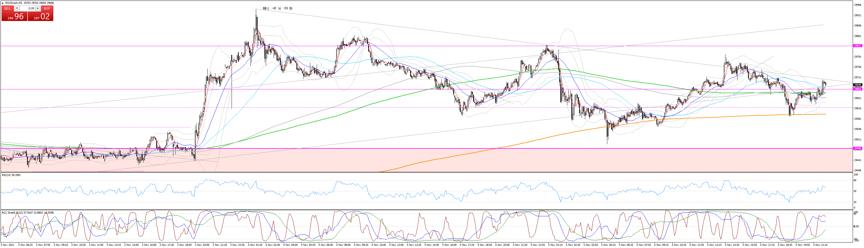Click the remaining time countdown text label
Image resolution: width=864 pixels, height=248 pixels.
point(277,8)
